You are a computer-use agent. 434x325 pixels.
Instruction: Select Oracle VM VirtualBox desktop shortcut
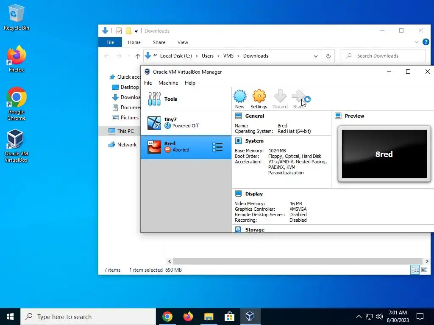(x=16, y=146)
